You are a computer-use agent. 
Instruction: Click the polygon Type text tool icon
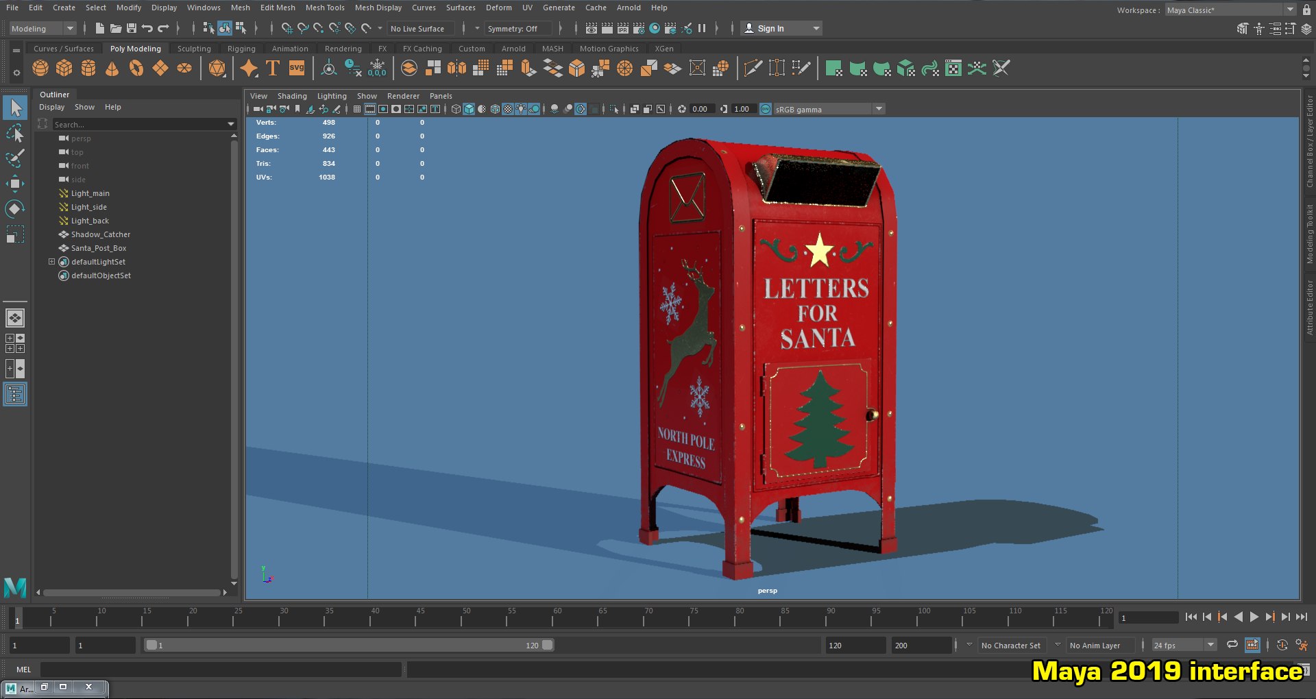click(x=273, y=68)
